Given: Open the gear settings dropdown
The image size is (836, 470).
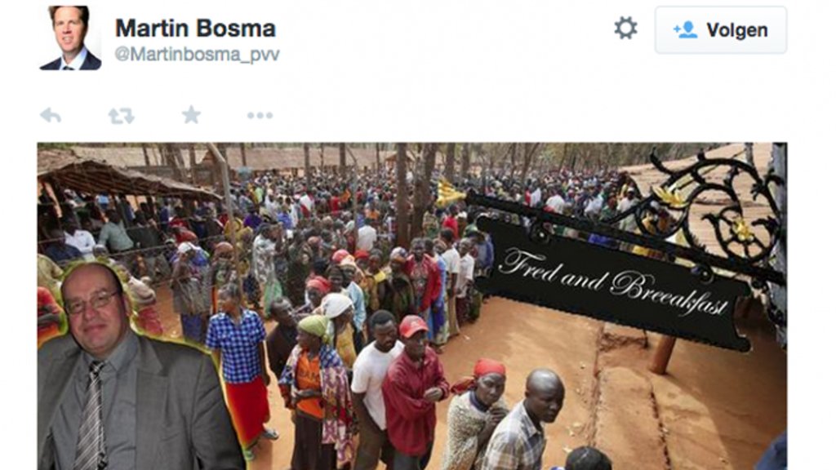Looking at the screenshot, I should [625, 29].
